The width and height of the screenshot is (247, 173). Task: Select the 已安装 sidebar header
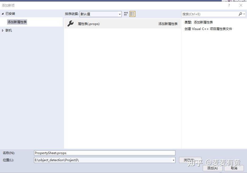10,13
